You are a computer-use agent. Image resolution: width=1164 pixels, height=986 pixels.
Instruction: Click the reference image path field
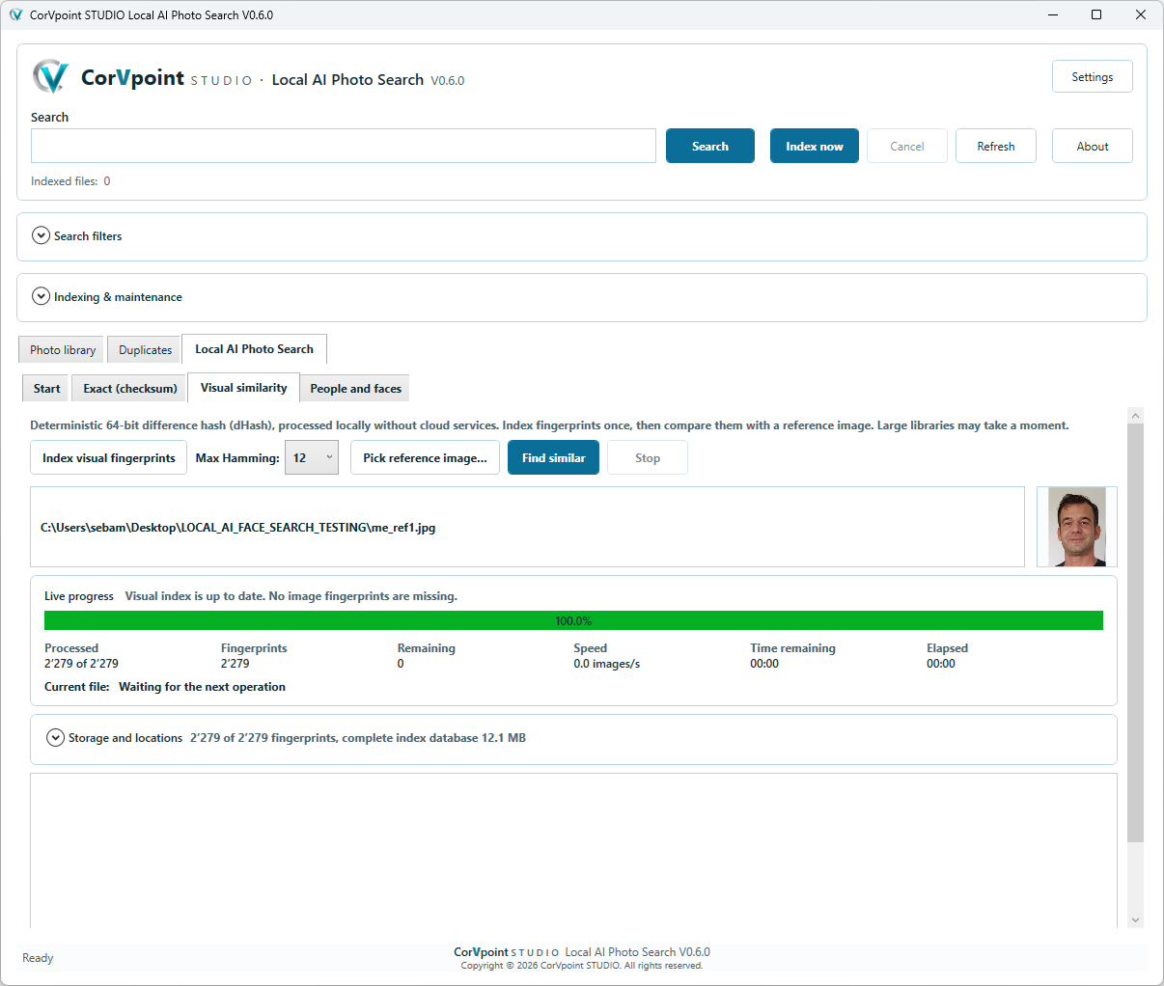click(x=527, y=527)
